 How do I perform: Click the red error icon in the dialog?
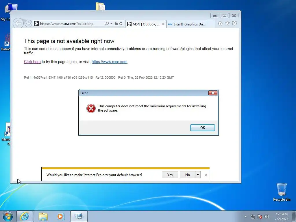coord(91,108)
